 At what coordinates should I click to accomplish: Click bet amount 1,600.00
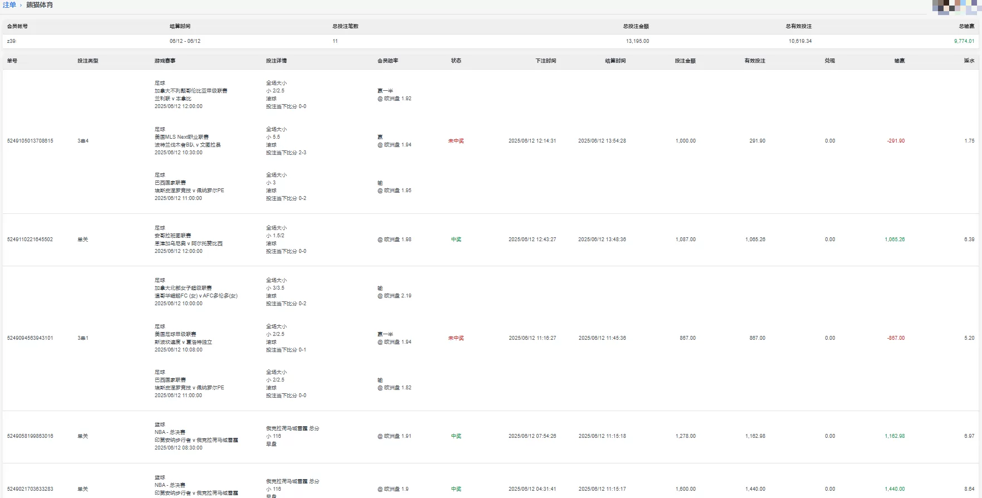point(685,489)
